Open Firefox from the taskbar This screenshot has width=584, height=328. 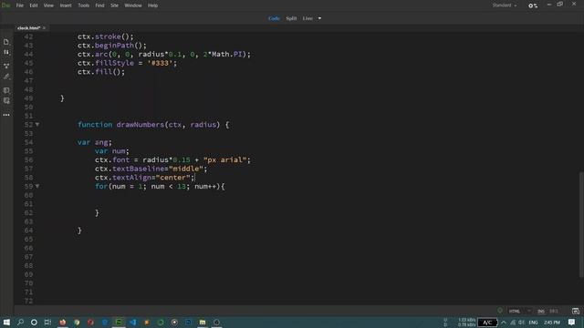(x=63, y=322)
